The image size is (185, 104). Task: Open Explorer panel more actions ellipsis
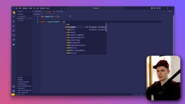[x=30, y=12]
